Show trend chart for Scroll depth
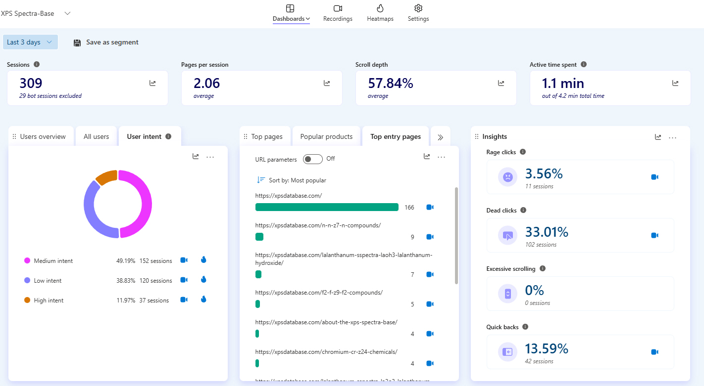704x386 pixels. point(501,84)
